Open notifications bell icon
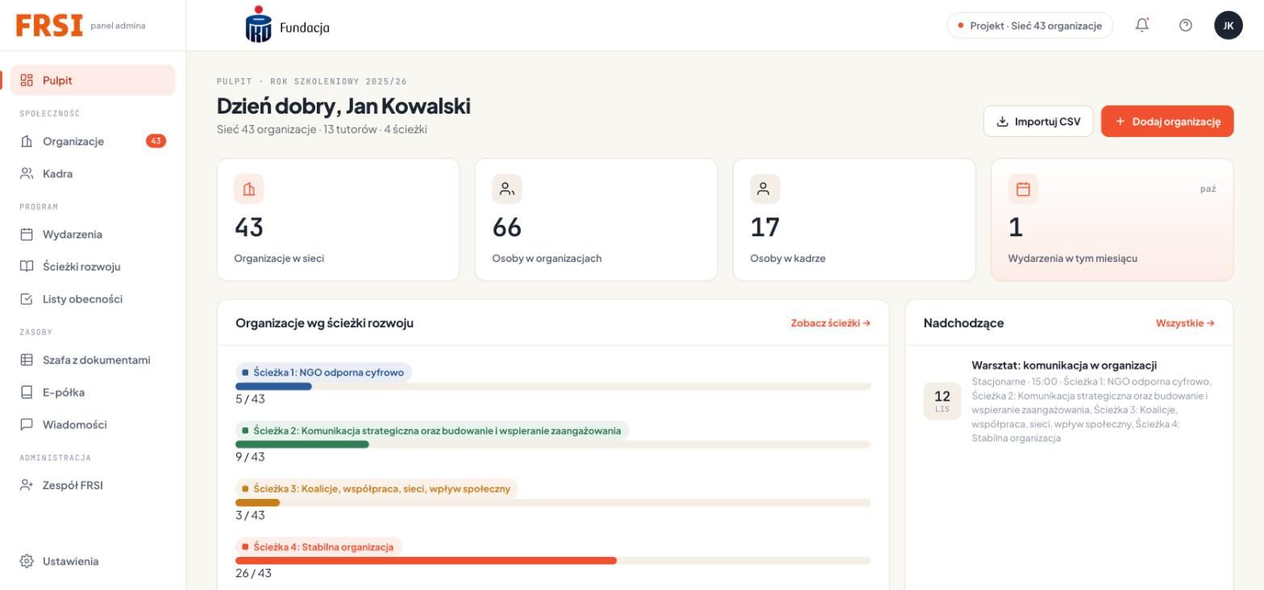Screen dimensions: 1264x590 [x=1142, y=25]
